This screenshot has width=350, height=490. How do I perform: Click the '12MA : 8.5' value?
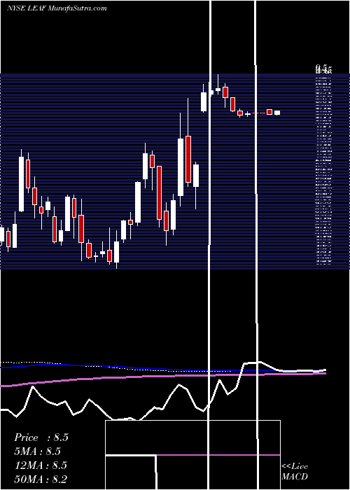pos(41,465)
